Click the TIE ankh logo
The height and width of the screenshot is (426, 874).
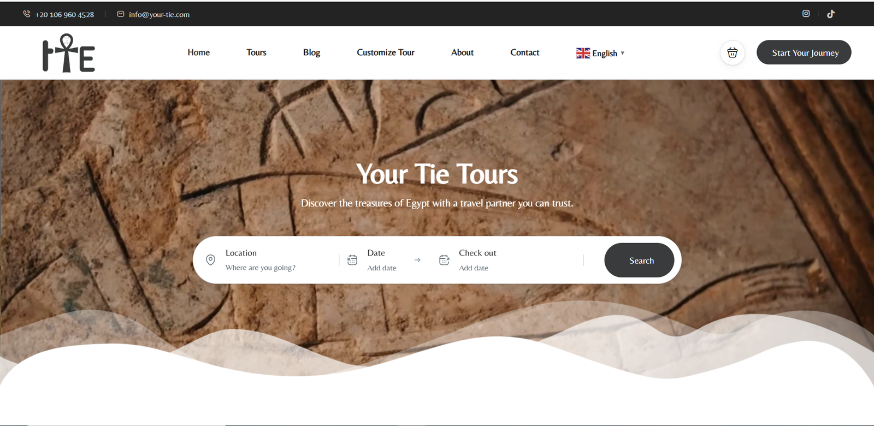click(69, 53)
